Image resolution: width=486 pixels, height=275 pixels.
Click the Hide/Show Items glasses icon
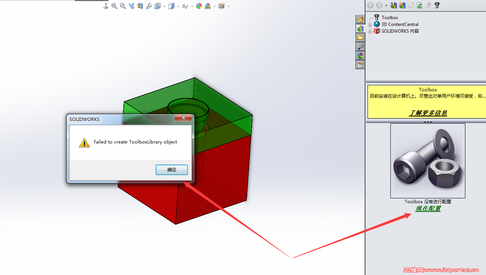(184, 6)
